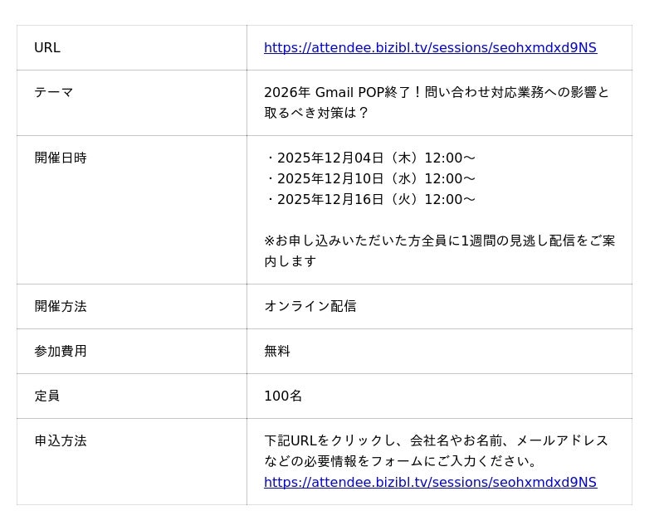Click the "参加費用" row label
Image resolution: width=664 pixels, height=530 pixels.
pyautogui.click(x=61, y=352)
